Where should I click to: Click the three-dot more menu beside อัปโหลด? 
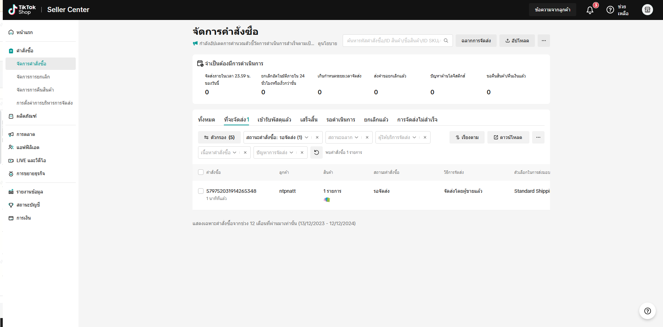[x=543, y=41]
